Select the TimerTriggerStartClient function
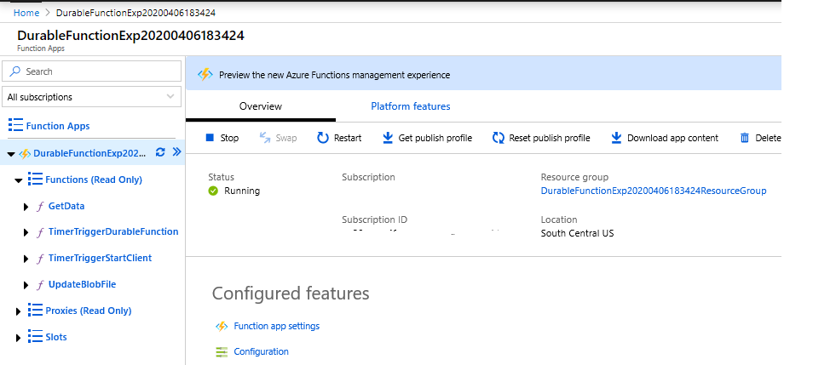This screenshot has width=836, height=365. point(101,258)
